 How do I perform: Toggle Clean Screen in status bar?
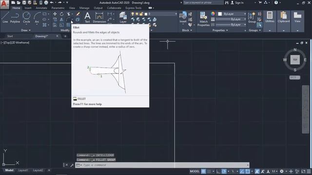(x=303, y=171)
